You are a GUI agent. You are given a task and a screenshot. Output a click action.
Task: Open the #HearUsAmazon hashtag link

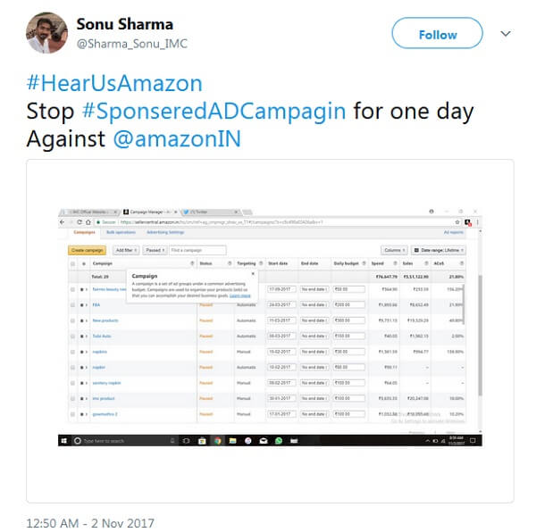tap(114, 85)
